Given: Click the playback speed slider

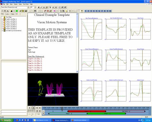Looking at the screenshot, I should coord(32,114).
